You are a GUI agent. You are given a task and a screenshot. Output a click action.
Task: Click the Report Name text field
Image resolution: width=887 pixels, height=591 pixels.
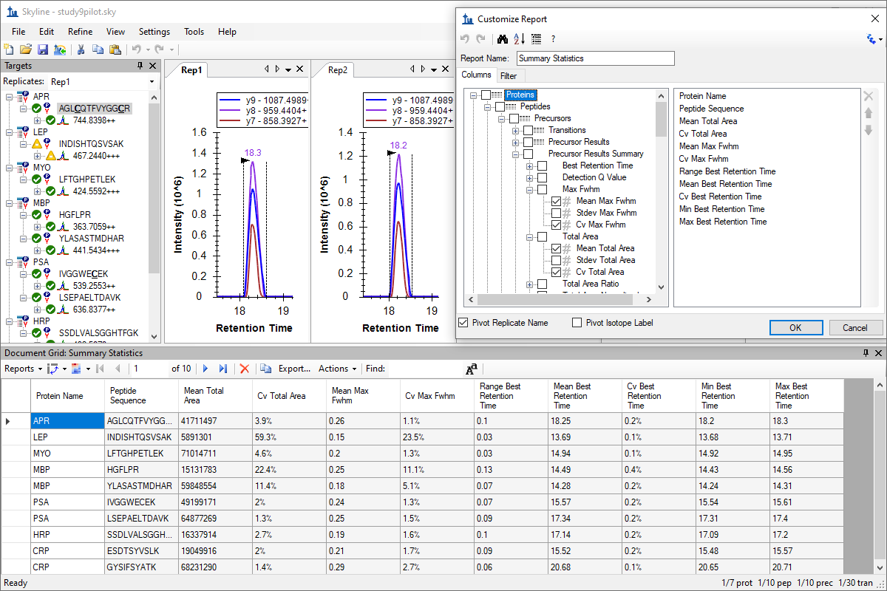[595, 58]
